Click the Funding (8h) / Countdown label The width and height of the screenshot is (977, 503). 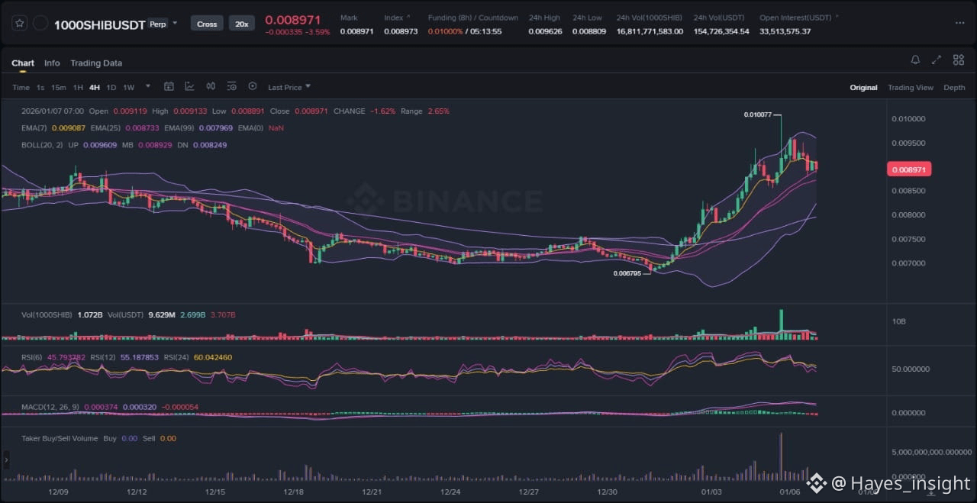pyautogui.click(x=472, y=18)
